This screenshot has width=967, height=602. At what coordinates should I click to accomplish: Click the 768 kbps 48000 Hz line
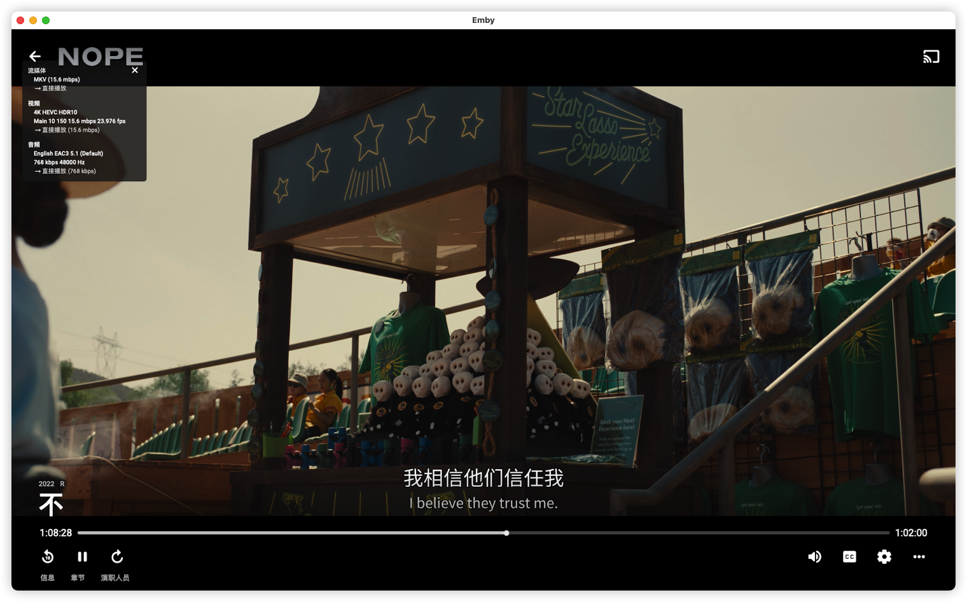(59, 162)
